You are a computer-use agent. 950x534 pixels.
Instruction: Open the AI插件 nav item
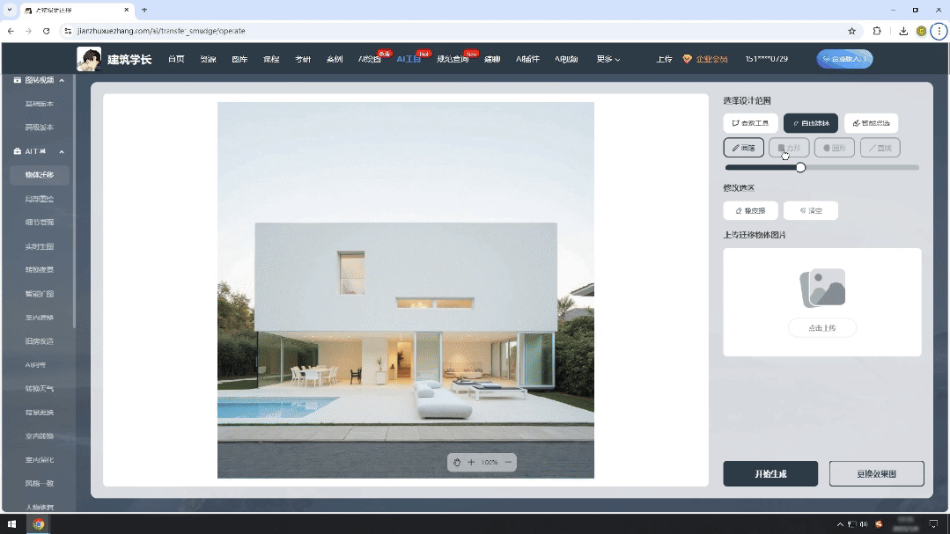[x=527, y=59]
